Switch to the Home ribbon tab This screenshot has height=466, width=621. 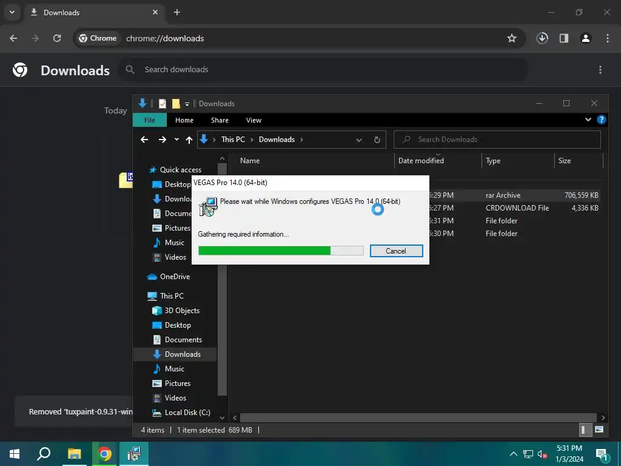tap(184, 120)
